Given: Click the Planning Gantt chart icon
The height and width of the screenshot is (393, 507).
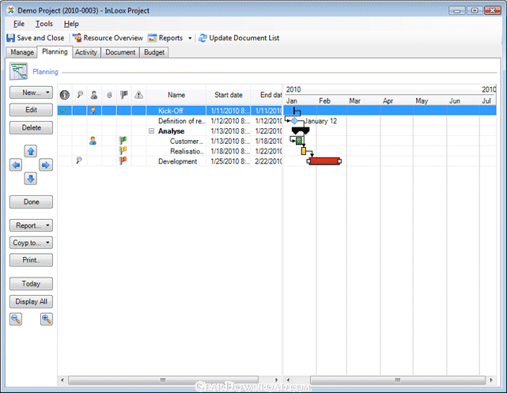Looking at the screenshot, I should (18, 71).
